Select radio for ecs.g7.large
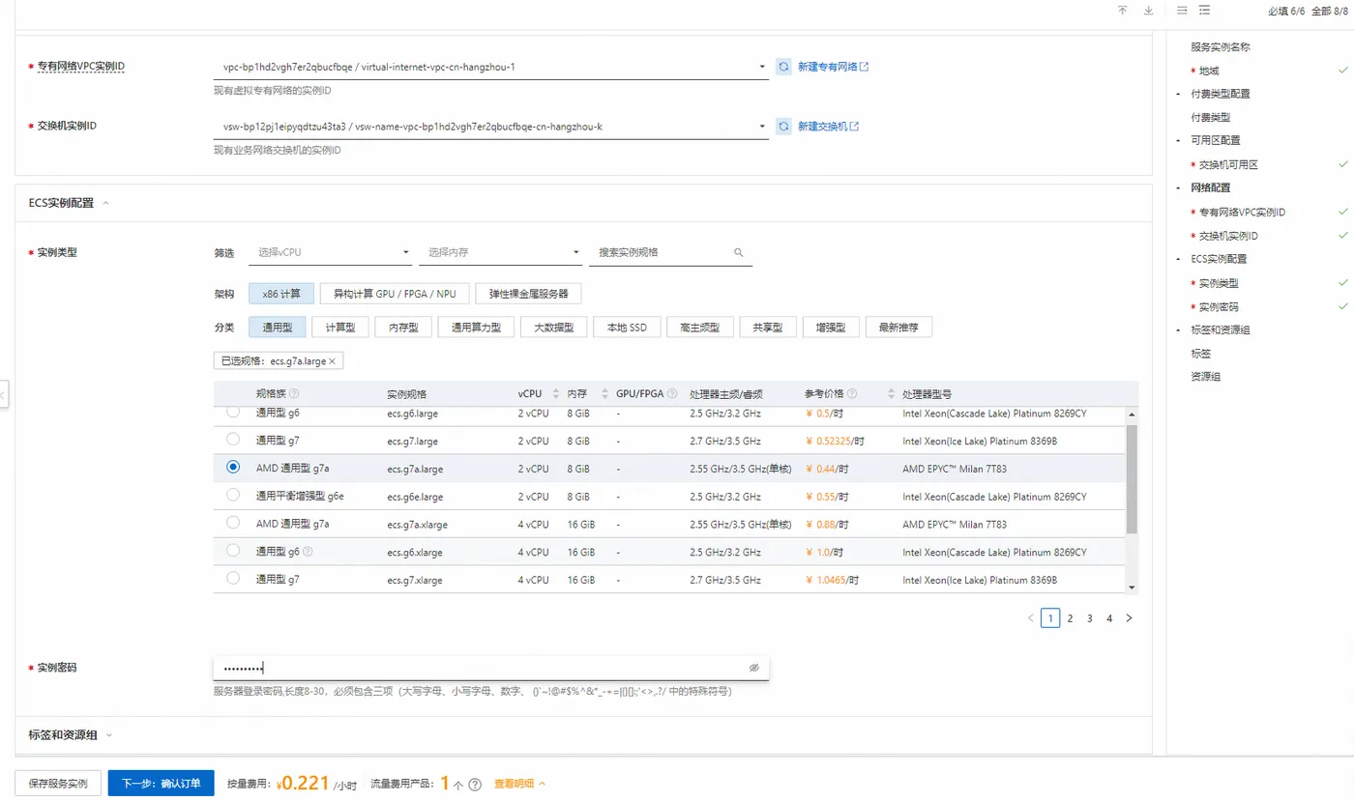This screenshot has height=801, width=1354. tap(233, 440)
